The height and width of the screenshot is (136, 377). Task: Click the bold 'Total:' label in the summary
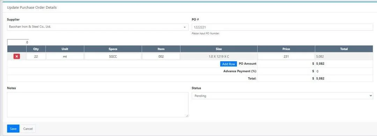click(252, 78)
